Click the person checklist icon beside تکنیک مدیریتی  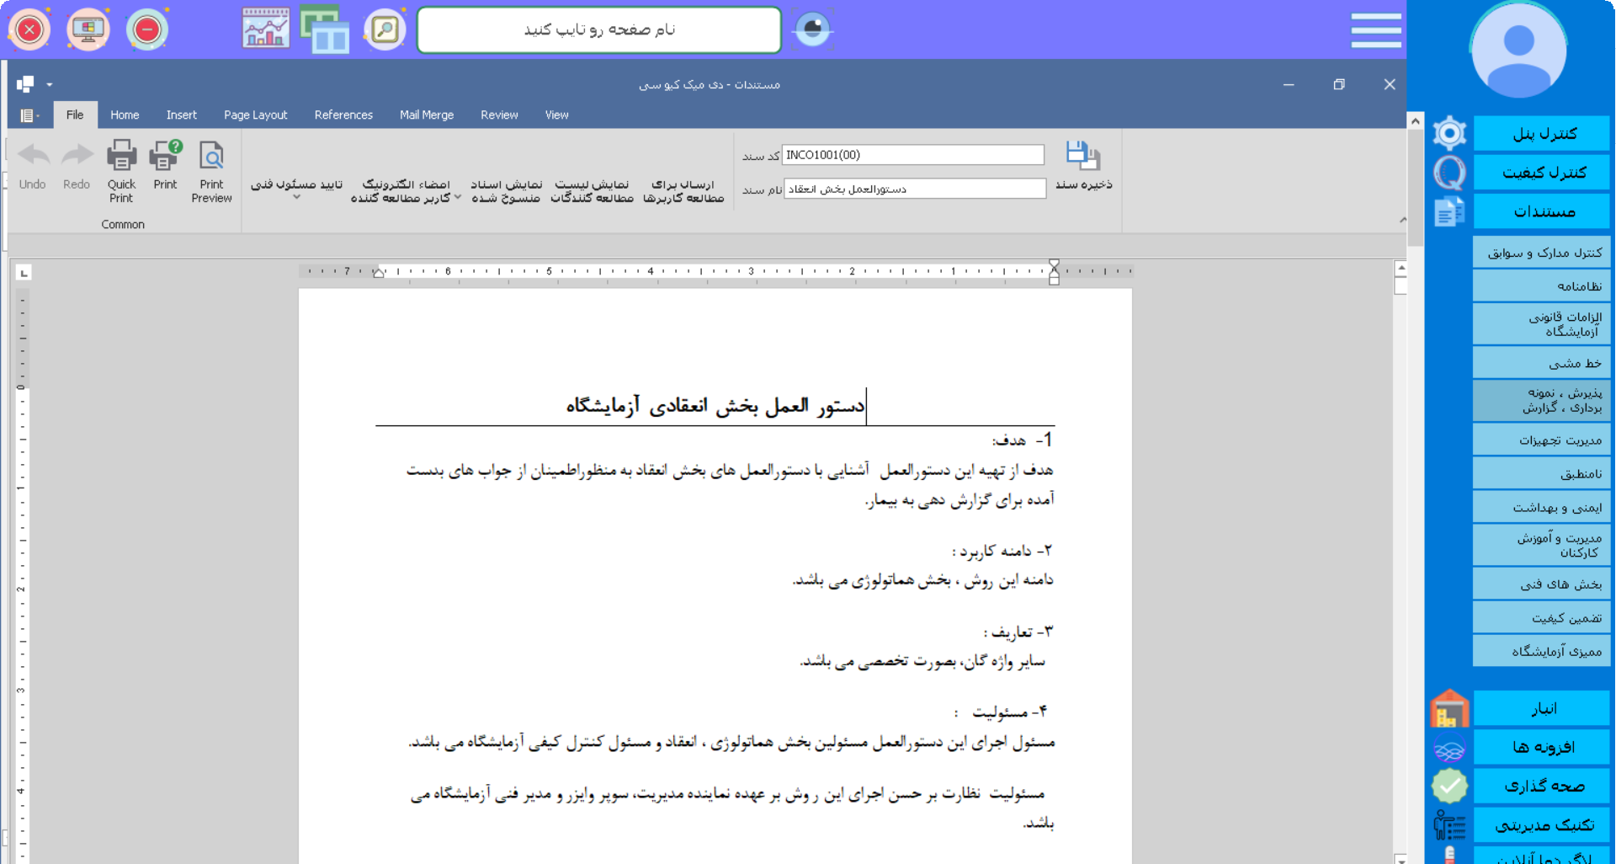point(1449,825)
